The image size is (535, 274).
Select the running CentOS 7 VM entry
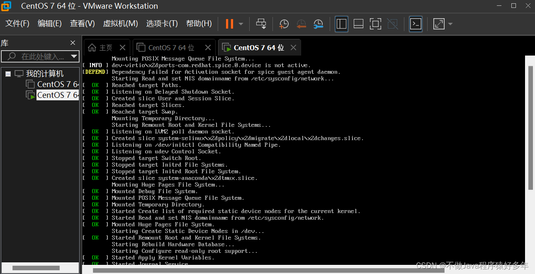tap(57, 95)
